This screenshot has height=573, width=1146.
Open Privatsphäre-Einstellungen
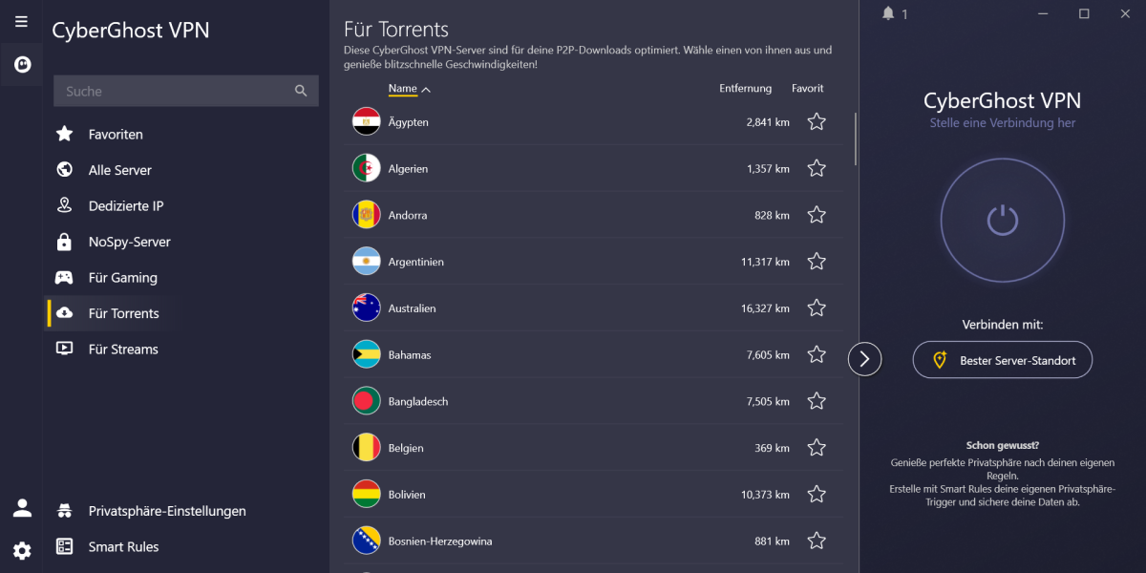[167, 511]
